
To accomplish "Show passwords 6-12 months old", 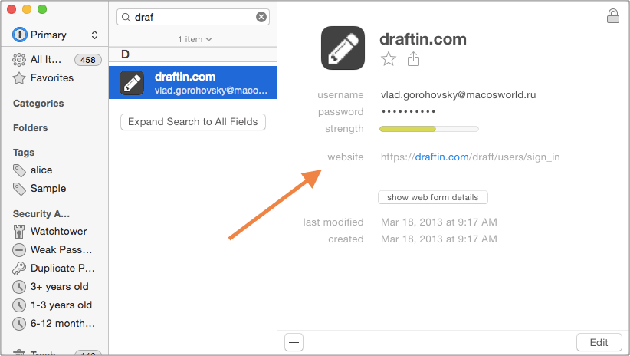I will coord(54,324).
